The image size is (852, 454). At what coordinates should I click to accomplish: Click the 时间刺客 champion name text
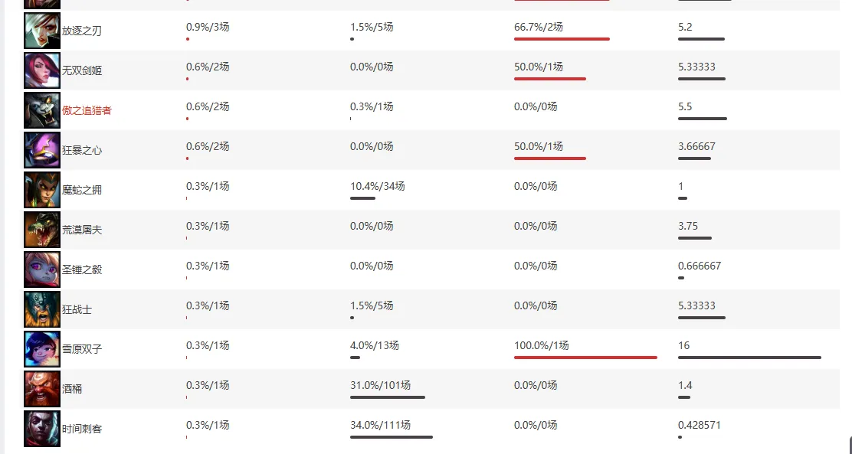tap(81, 429)
